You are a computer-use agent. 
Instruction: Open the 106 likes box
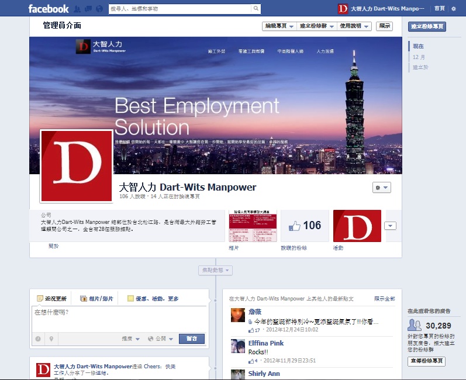[305, 226]
